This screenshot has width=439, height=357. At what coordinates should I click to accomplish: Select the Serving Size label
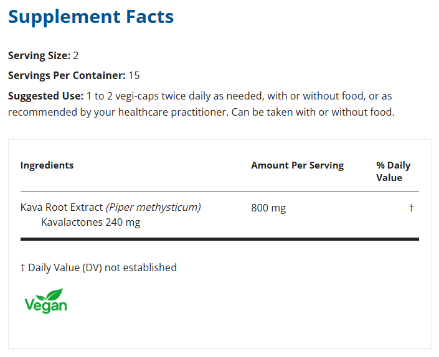coord(39,55)
